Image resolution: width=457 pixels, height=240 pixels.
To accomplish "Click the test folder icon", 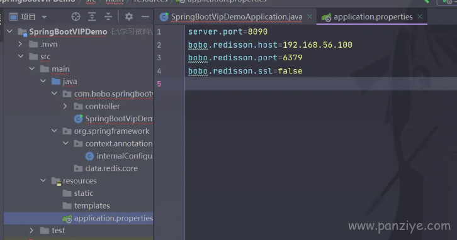I will (x=45, y=231).
